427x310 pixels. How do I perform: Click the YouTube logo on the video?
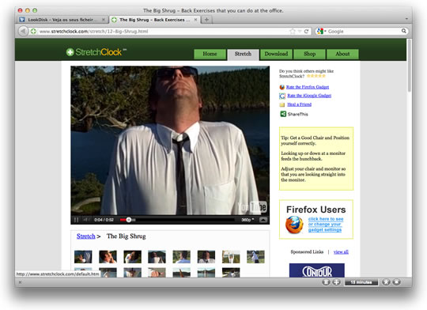[x=252, y=207]
